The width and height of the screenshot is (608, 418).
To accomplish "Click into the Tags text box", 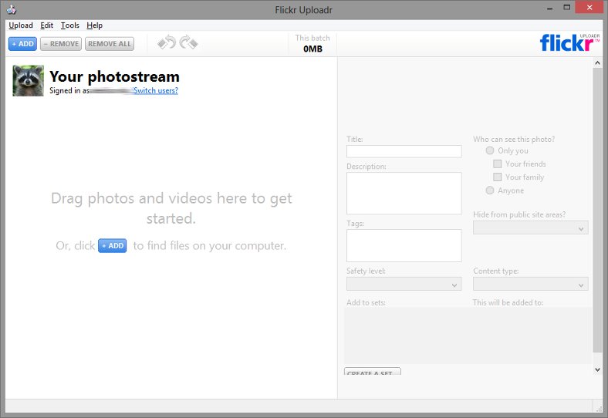I will [404, 245].
